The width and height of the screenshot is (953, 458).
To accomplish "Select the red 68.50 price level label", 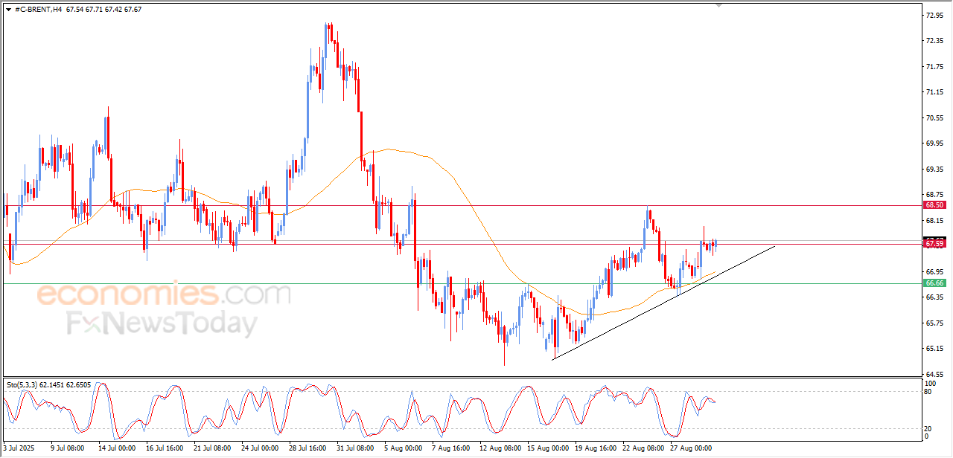I will click(934, 204).
